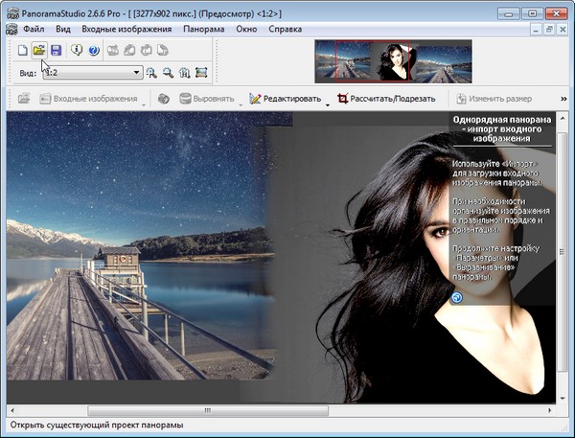Click the blue arrow icon in help panel

coord(457,298)
